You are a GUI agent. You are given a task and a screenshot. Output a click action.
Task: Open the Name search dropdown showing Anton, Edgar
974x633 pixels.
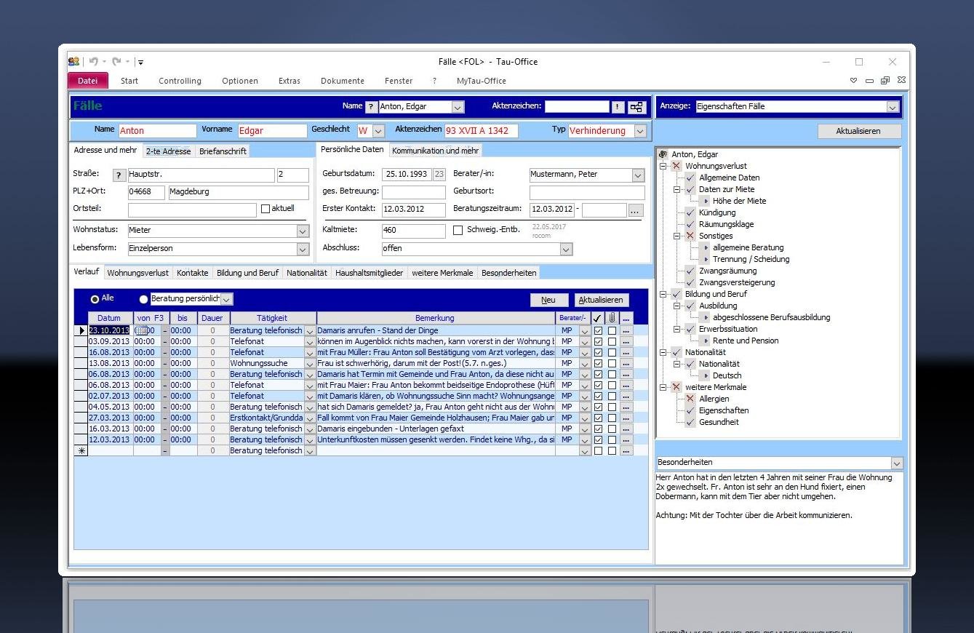(458, 107)
